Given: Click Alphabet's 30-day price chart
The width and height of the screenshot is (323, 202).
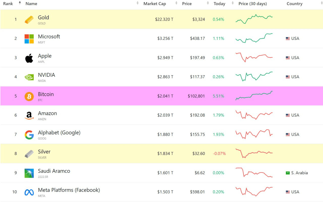Looking at the screenshot, I should click(x=254, y=134).
